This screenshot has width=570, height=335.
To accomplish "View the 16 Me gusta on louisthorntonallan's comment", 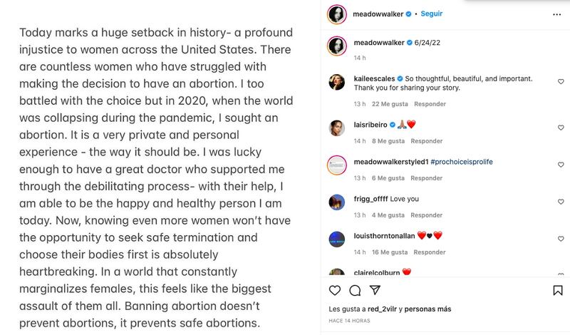I will tap(388, 252).
